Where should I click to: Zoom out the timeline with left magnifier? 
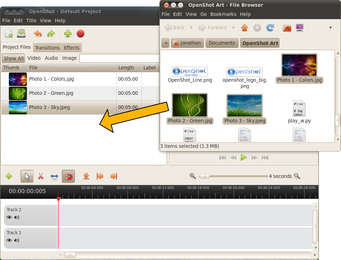tap(193, 176)
